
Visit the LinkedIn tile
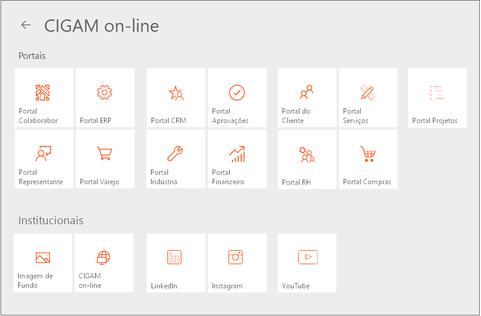[x=176, y=263]
